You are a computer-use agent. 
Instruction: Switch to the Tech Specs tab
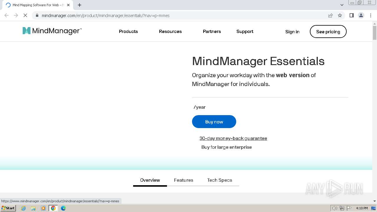coord(219,180)
